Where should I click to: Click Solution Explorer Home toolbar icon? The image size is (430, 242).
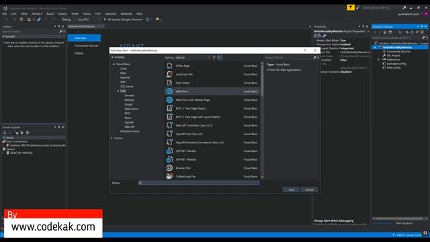pos(385,32)
